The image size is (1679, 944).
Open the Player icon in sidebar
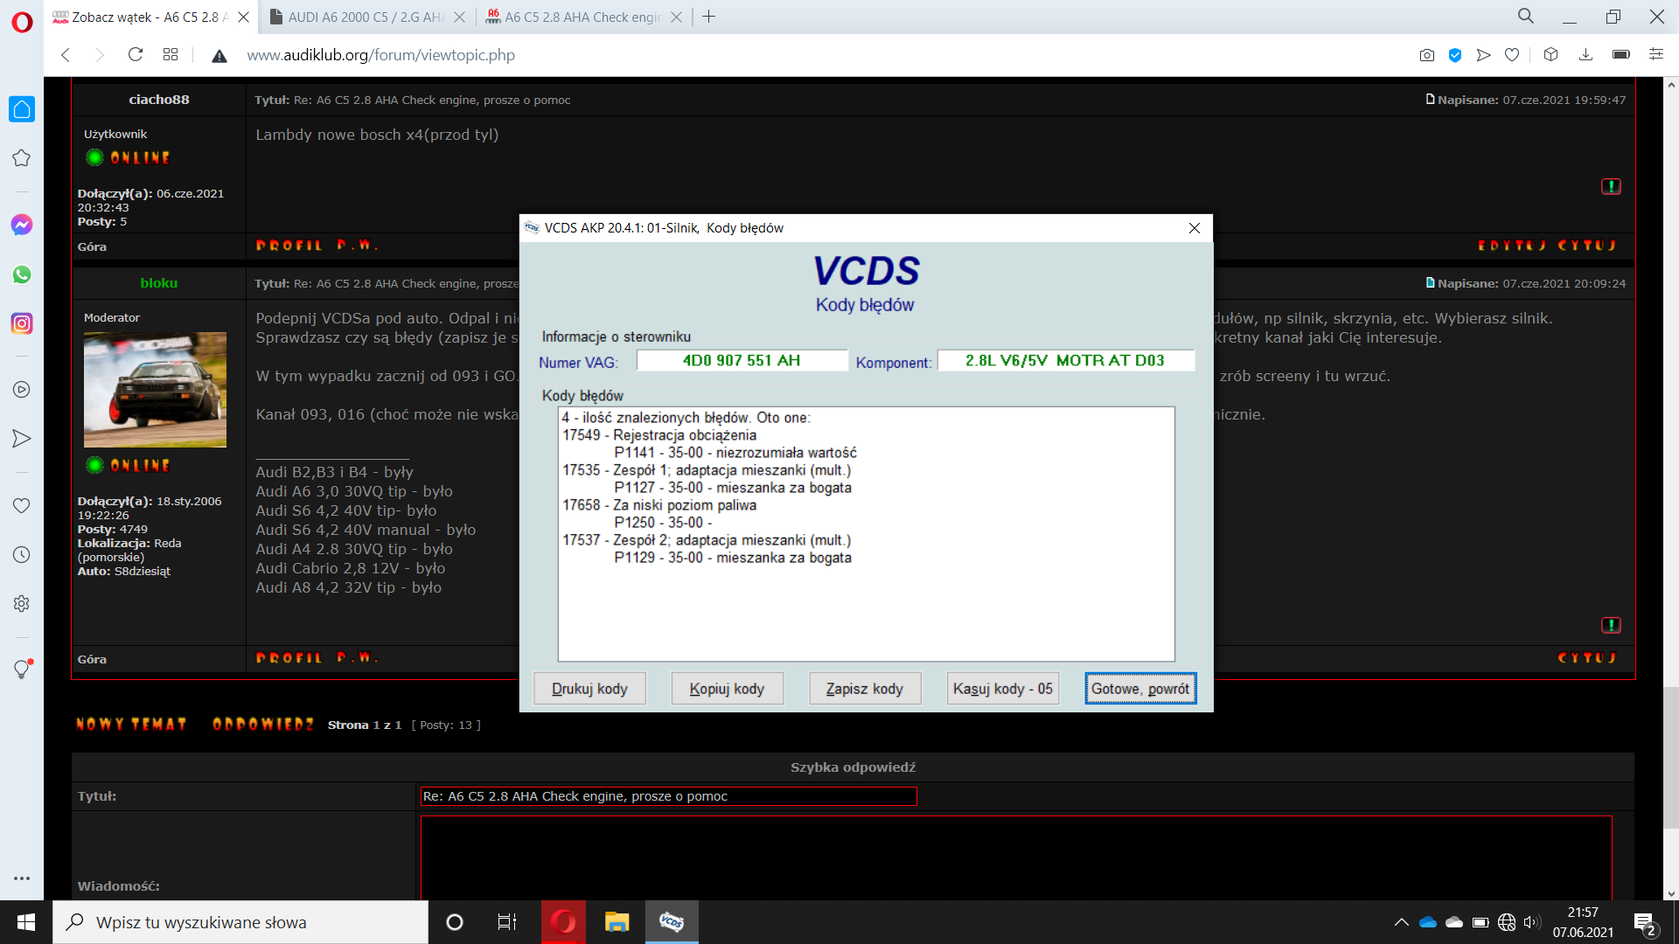pyautogui.click(x=22, y=390)
